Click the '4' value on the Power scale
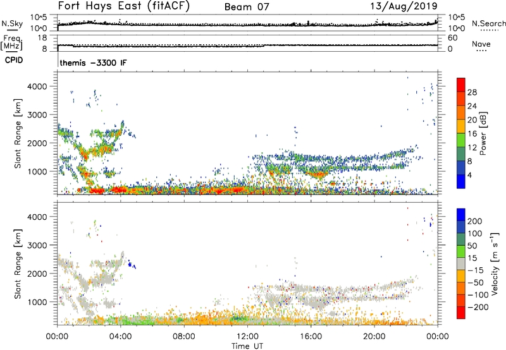 tap(469, 175)
